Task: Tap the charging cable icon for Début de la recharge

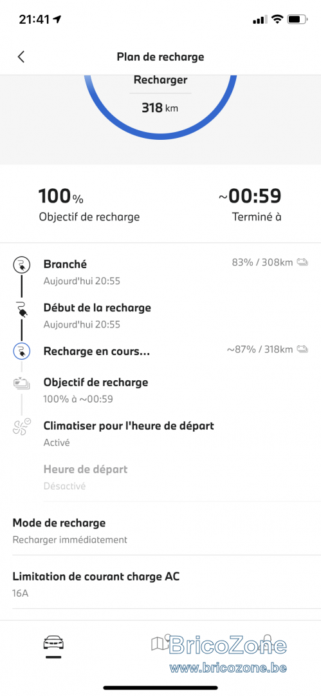Action: 22,309
